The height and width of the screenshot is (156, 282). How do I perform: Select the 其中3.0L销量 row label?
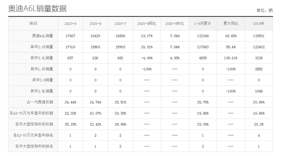42,58
